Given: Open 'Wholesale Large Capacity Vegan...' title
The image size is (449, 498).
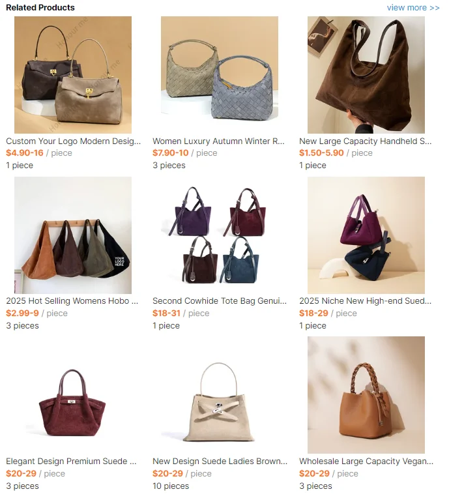Looking at the screenshot, I should pyautogui.click(x=366, y=461).
